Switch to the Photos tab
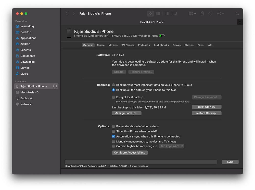 [x=189, y=45]
